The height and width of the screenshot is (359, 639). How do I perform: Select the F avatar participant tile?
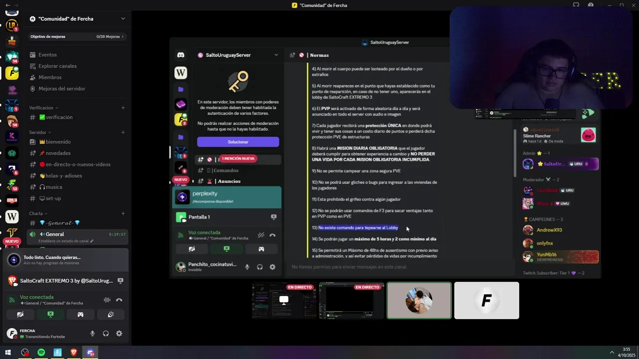[x=487, y=300]
